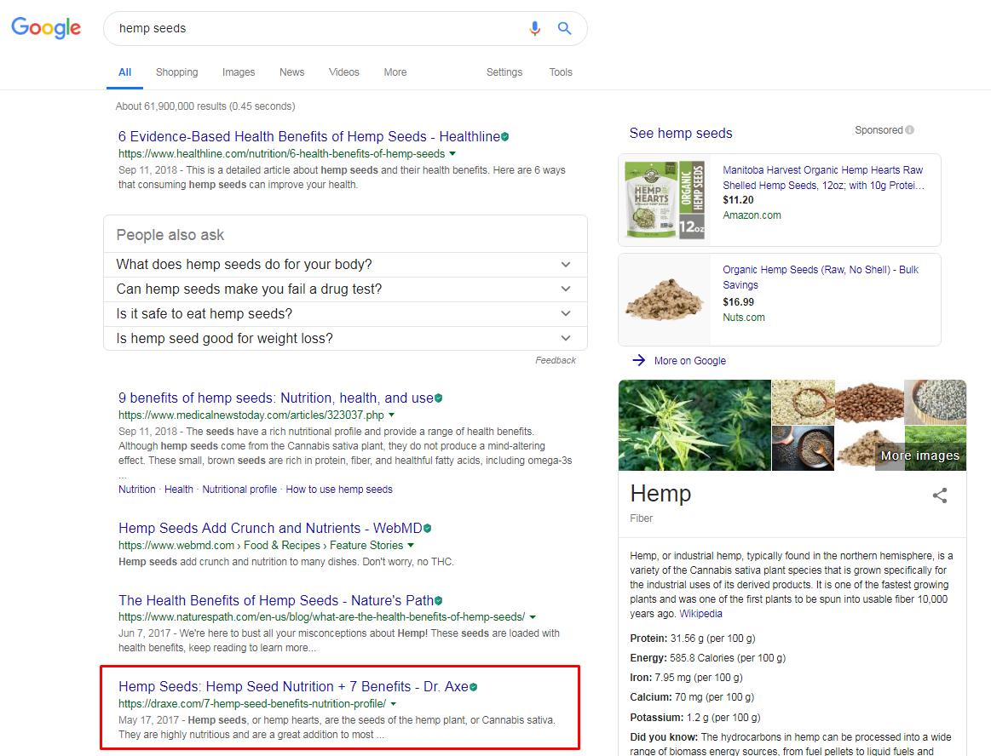The width and height of the screenshot is (991, 756).
Task: Switch to the News tab
Action: click(292, 72)
